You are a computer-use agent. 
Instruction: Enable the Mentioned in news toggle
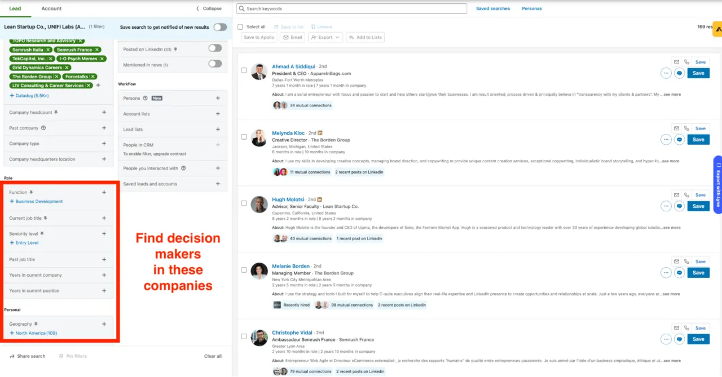click(215, 64)
